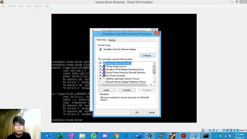Open the network connections taskbar window
247x139 pixels.
coord(194,136)
